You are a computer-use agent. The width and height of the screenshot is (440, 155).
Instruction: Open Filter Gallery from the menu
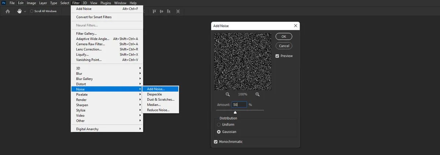point(107,34)
